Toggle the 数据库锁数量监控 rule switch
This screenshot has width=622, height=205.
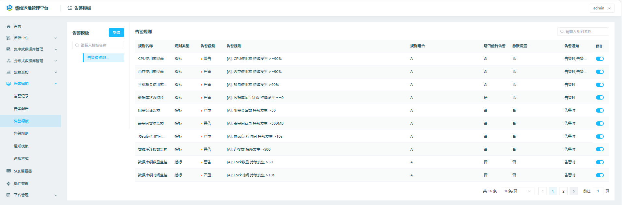[x=600, y=162]
